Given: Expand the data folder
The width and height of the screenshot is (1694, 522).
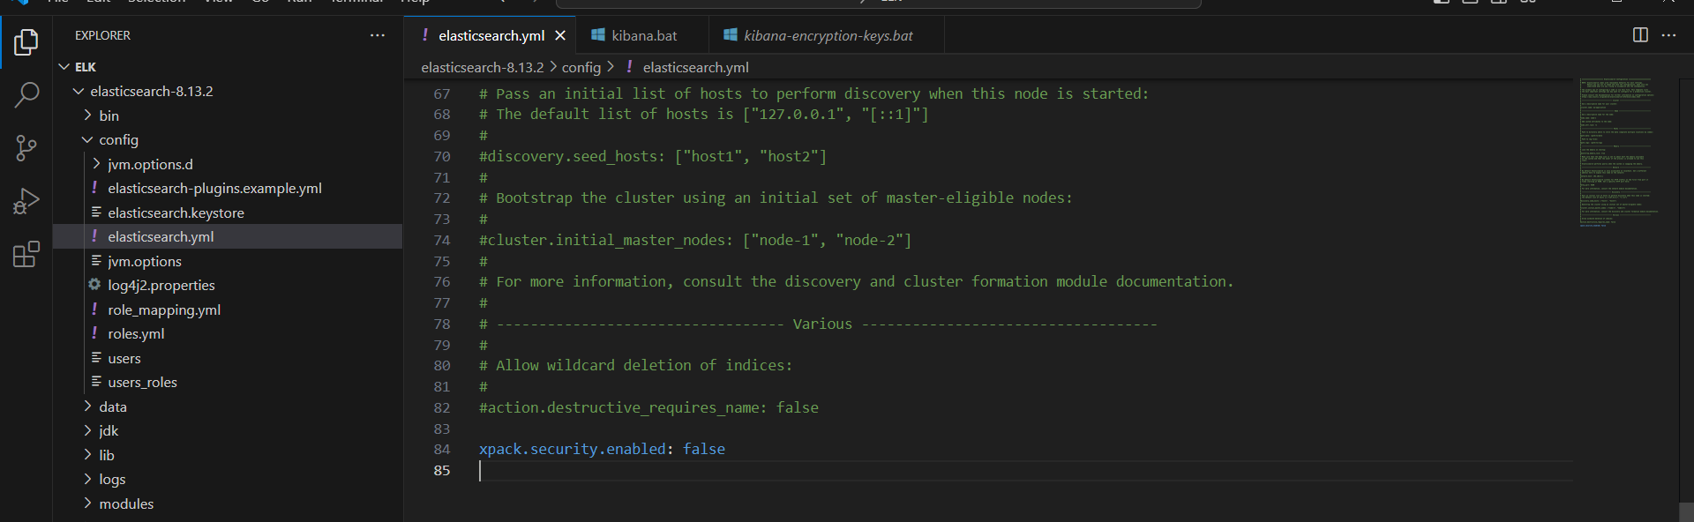Looking at the screenshot, I should pos(87,406).
